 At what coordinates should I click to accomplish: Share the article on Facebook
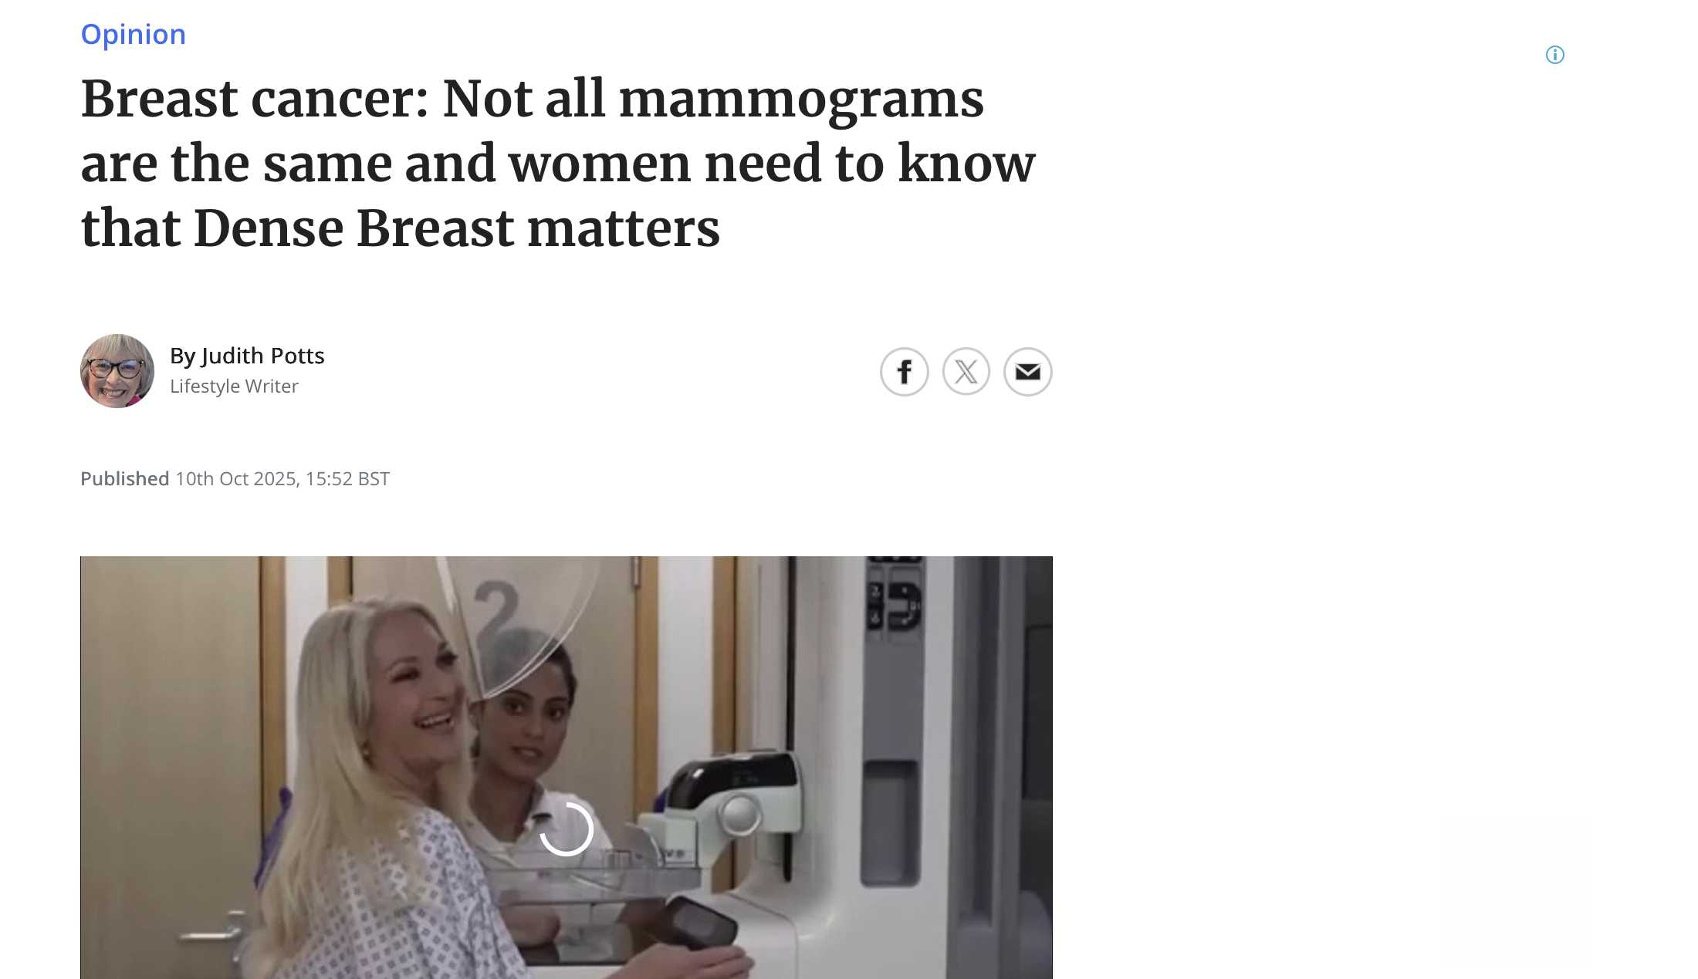(x=904, y=372)
